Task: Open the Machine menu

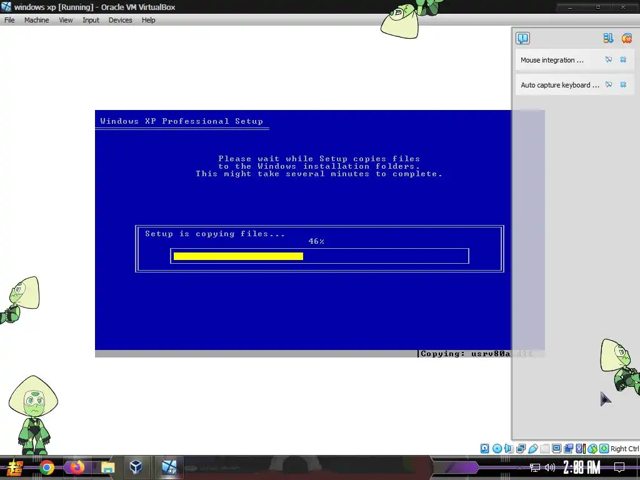Action: click(36, 20)
